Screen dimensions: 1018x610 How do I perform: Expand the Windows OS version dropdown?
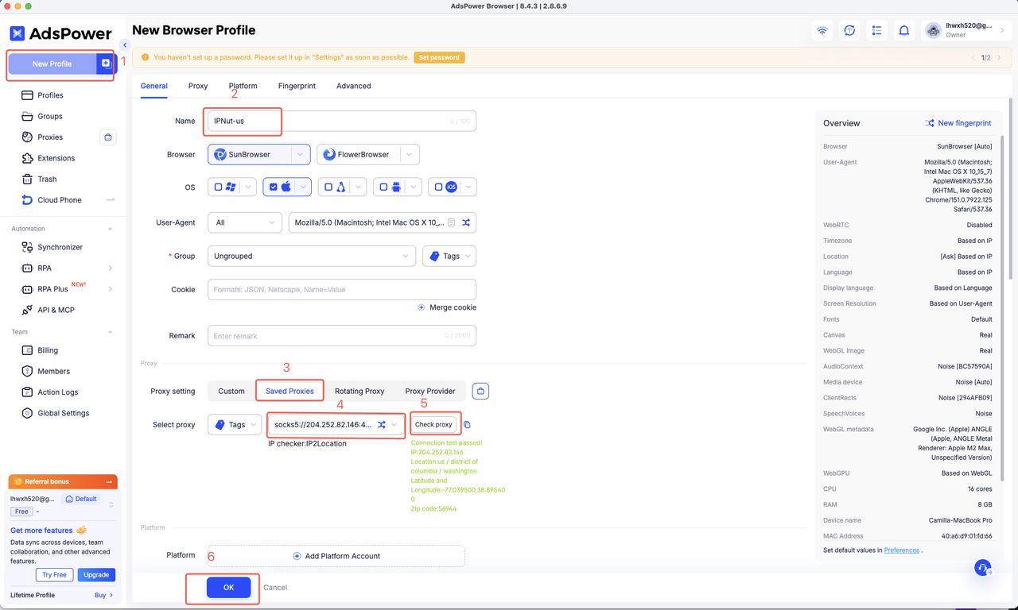click(249, 187)
